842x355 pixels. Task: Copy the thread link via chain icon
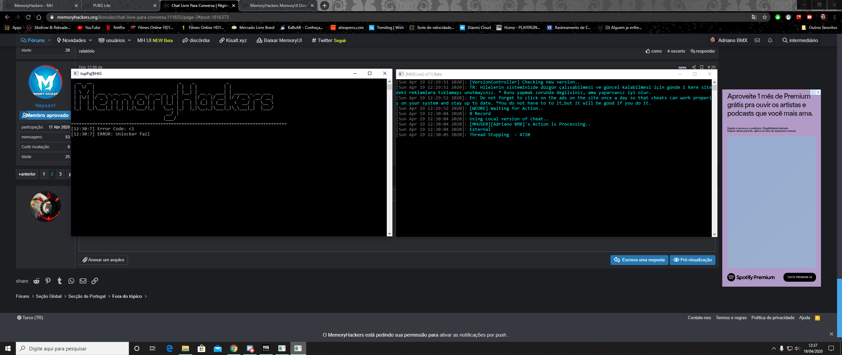[x=95, y=281]
